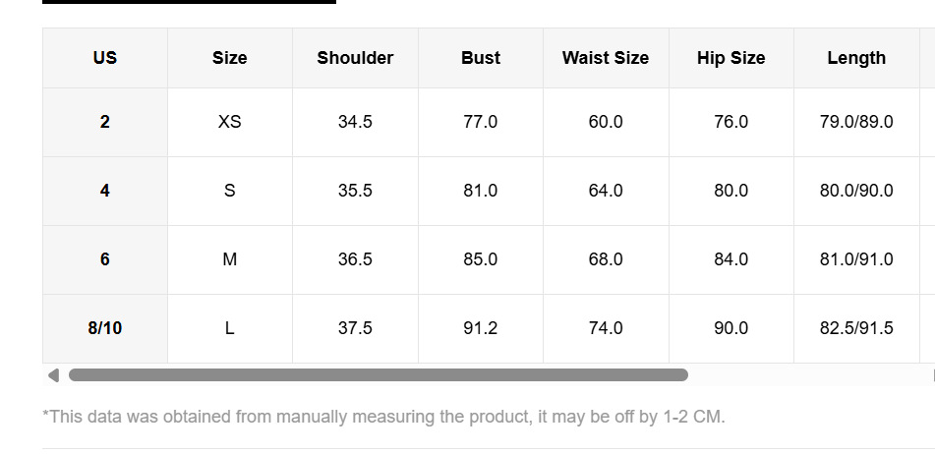Viewport: 935px width, 454px height.
Task: Click the Hip Size column header
Action: click(730, 58)
